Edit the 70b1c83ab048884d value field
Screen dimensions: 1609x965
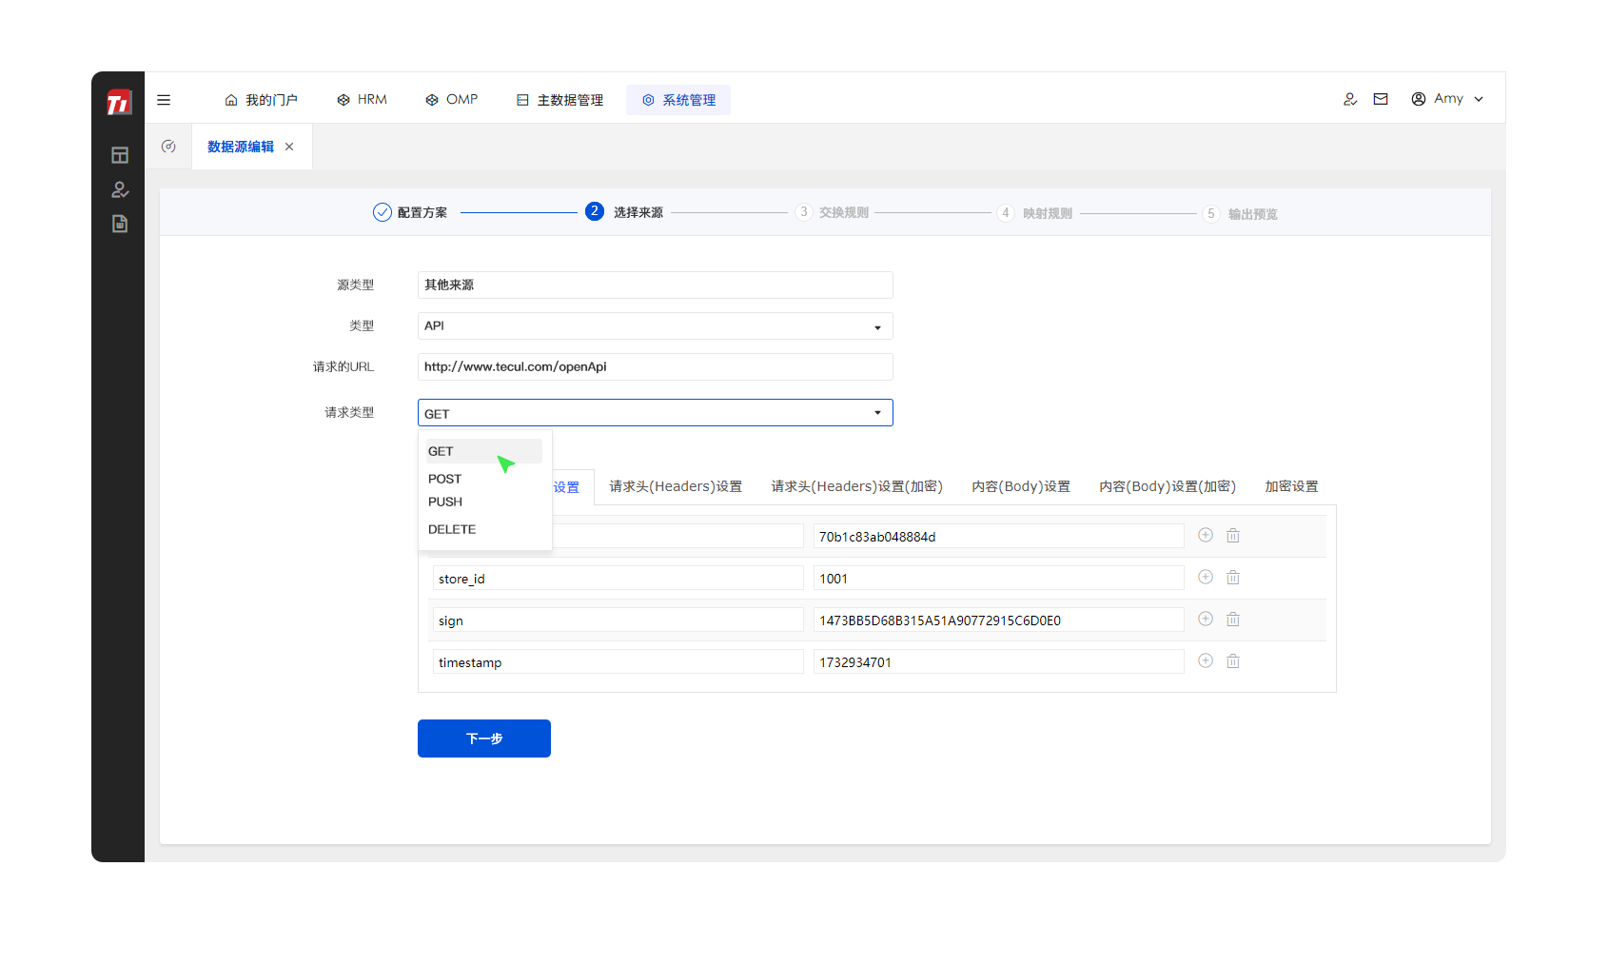tap(999, 537)
